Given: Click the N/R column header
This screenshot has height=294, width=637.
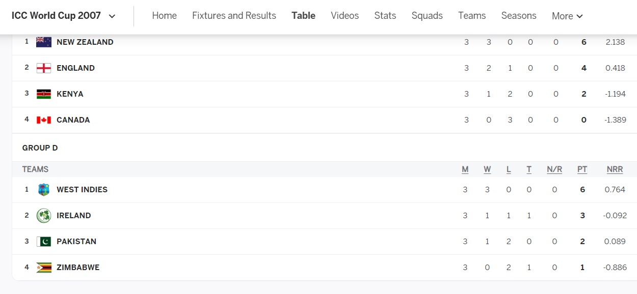Looking at the screenshot, I should [x=554, y=169].
